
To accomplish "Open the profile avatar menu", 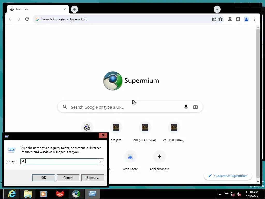I will pyautogui.click(x=246, y=19).
